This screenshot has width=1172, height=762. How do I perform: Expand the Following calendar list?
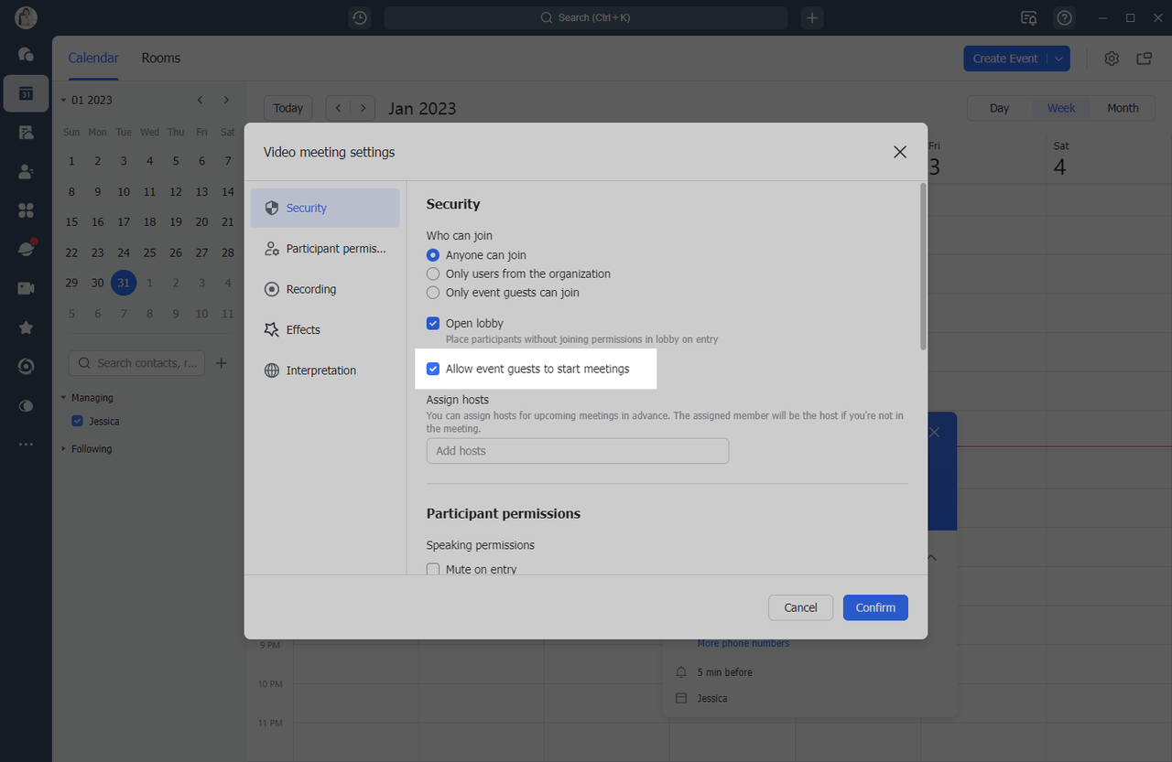[64, 449]
